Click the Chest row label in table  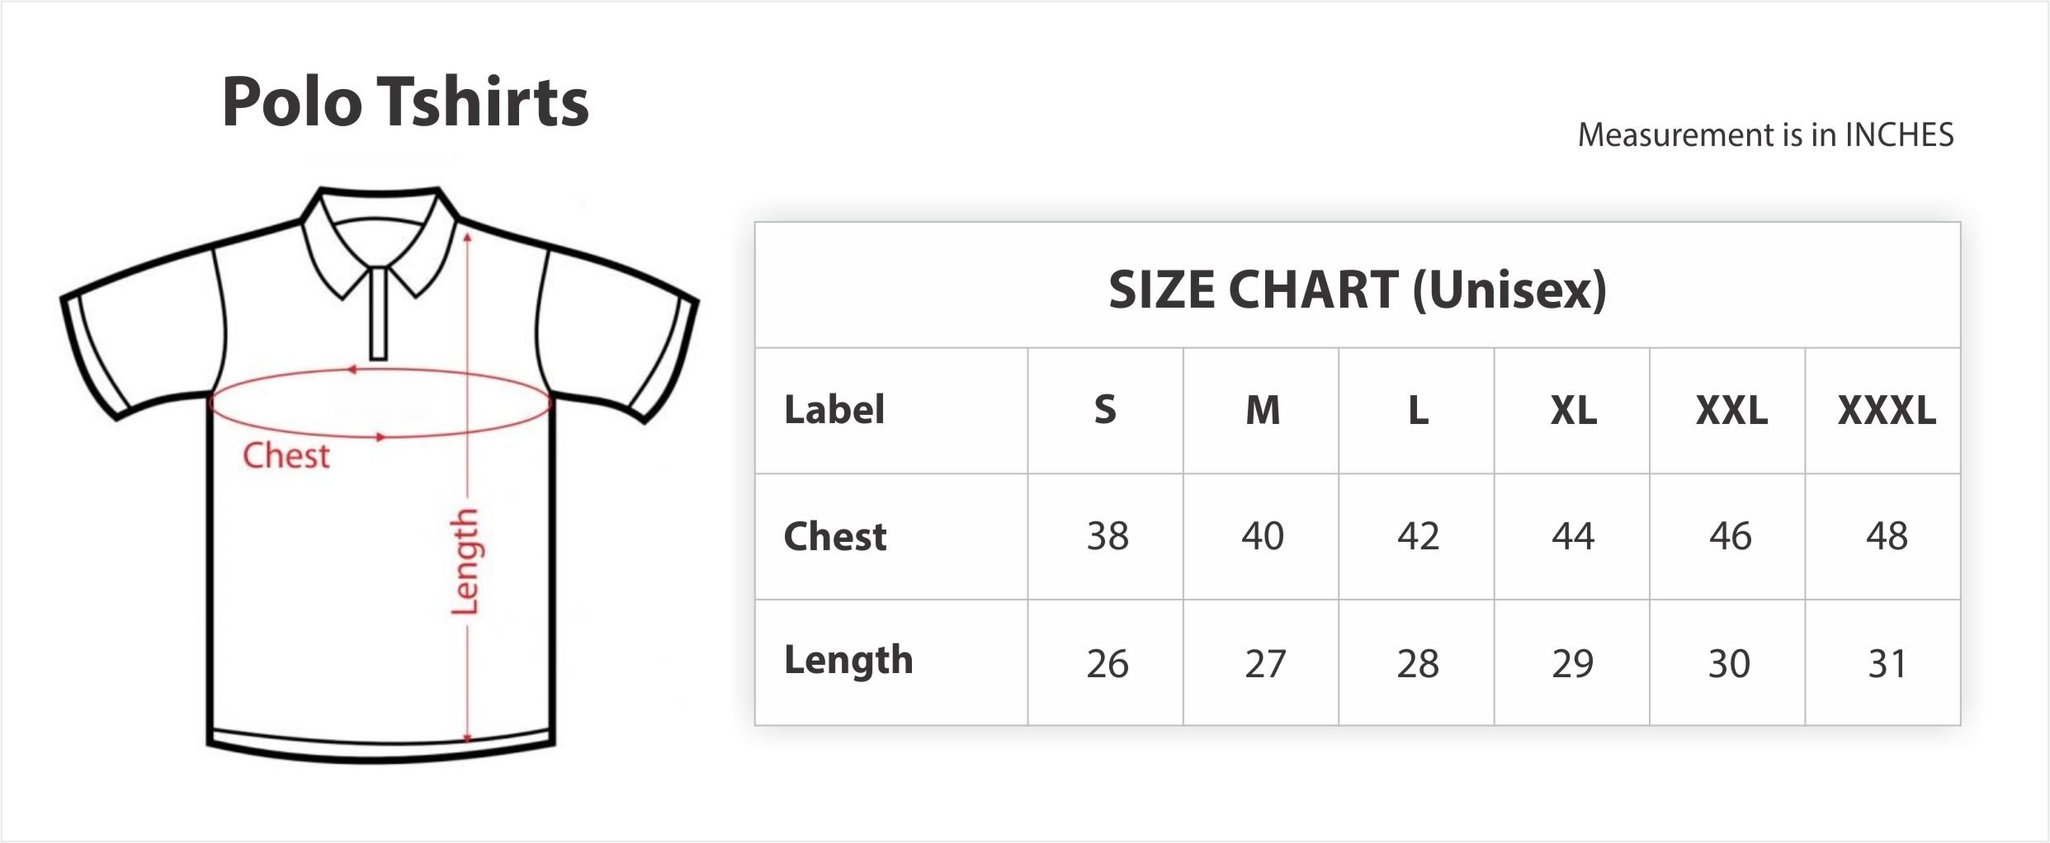click(834, 537)
